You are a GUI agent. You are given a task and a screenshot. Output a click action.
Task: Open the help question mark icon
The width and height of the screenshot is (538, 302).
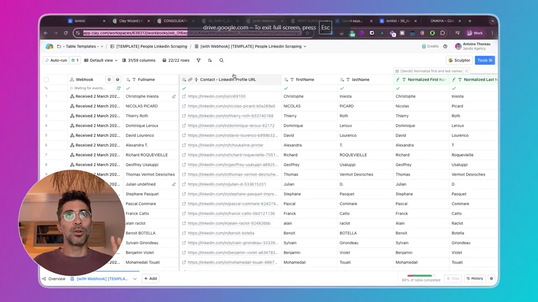[x=445, y=46]
